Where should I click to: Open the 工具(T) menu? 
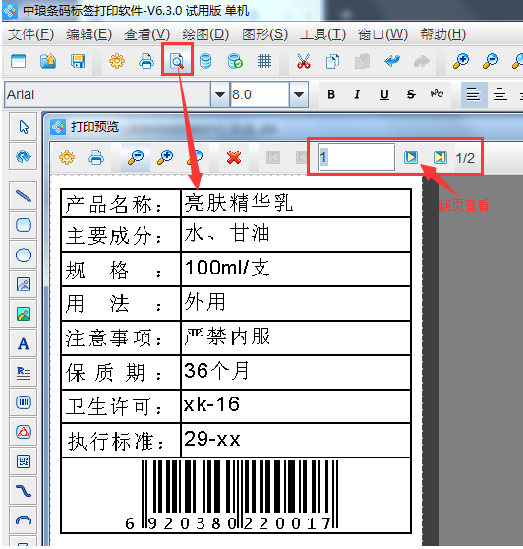(x=322, y=34)
